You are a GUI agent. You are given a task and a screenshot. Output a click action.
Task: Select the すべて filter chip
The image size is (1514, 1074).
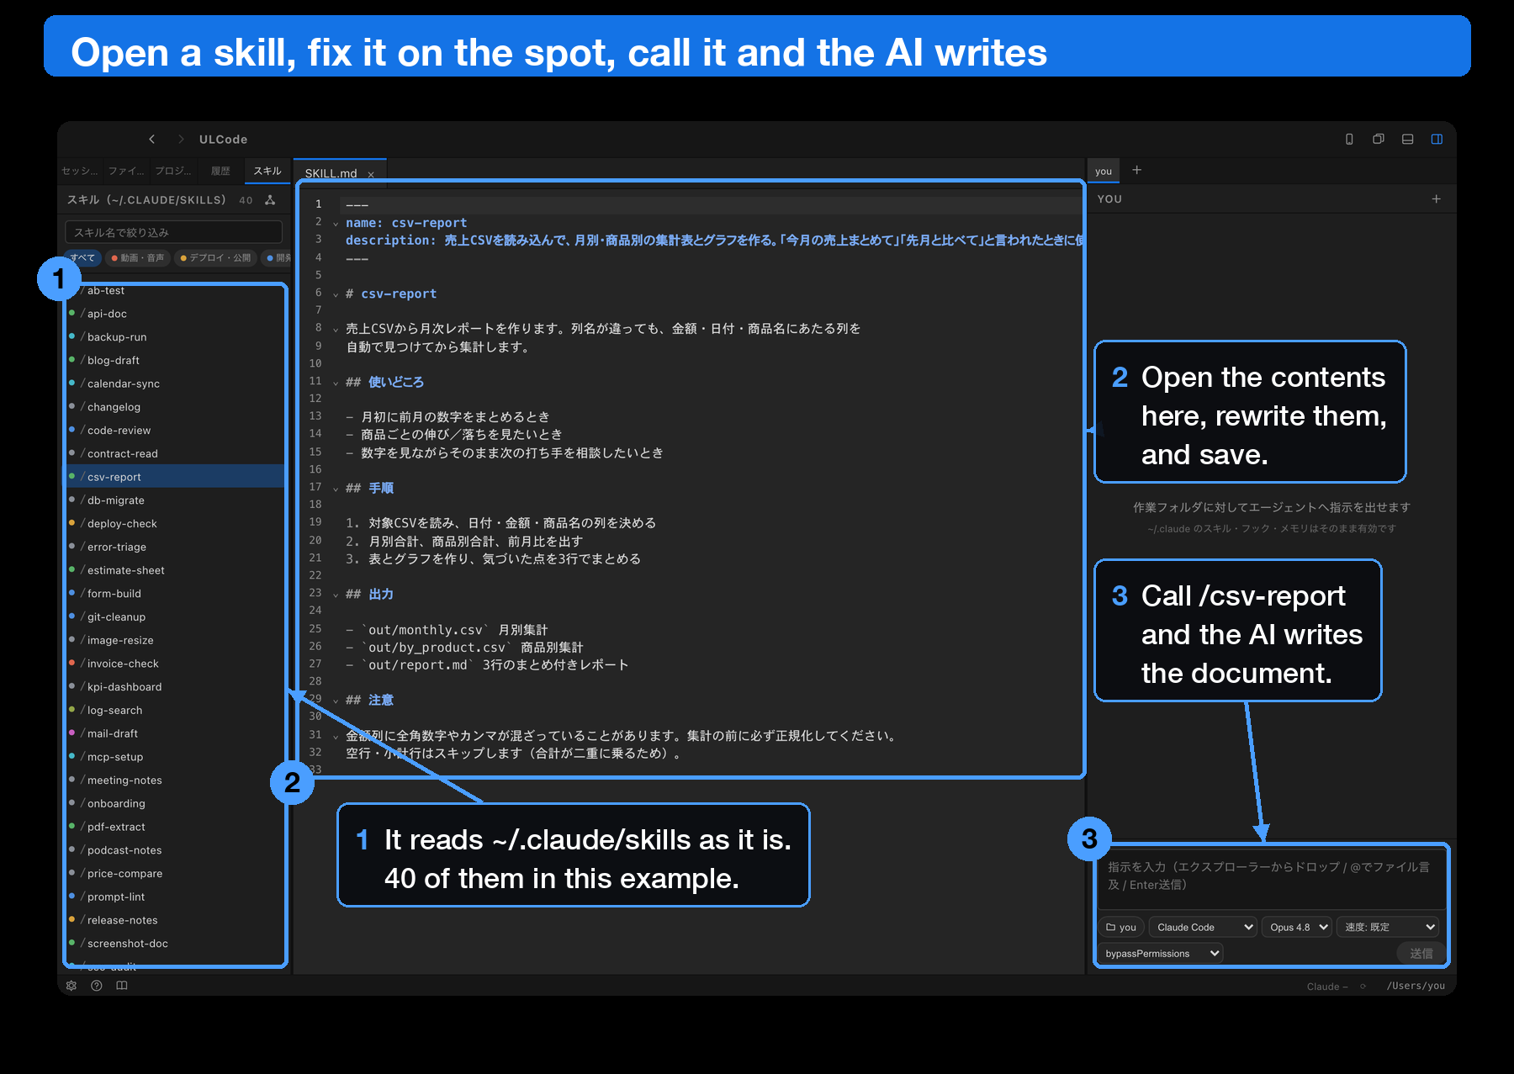82,258
